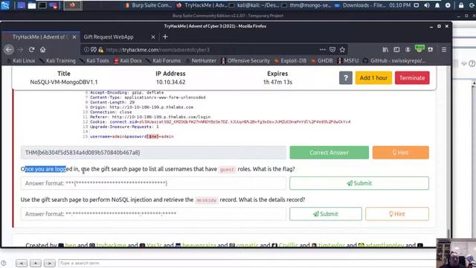Viewport: 476px width, 268px height.
Task: Open the Kali applications menu icon
Action: click(5, 5)
